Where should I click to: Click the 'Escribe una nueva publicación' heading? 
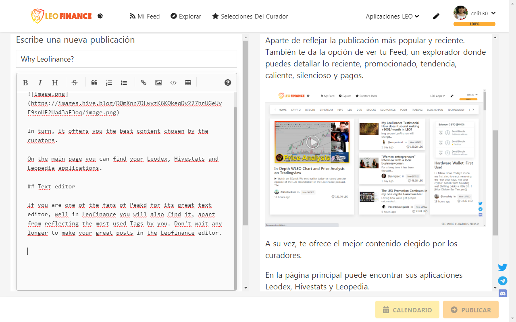click(x=75, y=40)
